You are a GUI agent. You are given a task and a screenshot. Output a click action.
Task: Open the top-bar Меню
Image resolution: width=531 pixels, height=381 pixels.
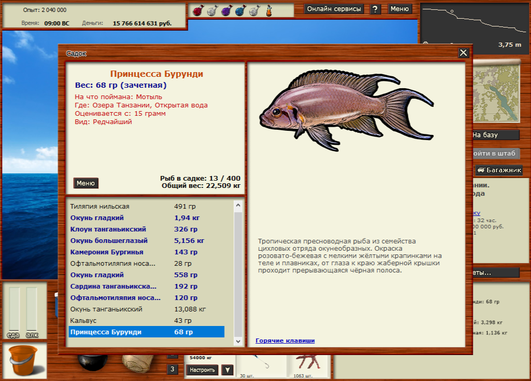[400, 9]
